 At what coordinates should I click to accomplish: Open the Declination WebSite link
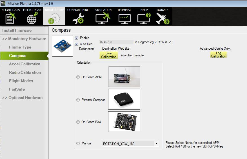pyautogui.click(x=116, y=49)
